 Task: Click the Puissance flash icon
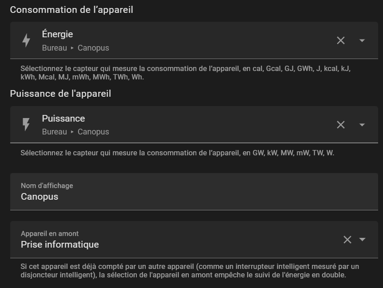click(x=26, y=125)
